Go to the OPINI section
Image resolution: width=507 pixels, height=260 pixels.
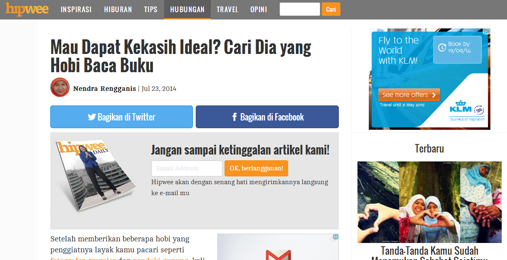[x=259, y=9]
